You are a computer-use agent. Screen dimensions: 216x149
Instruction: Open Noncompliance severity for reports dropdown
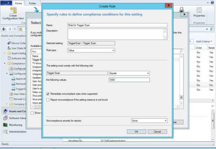click(x=149, y=121)
